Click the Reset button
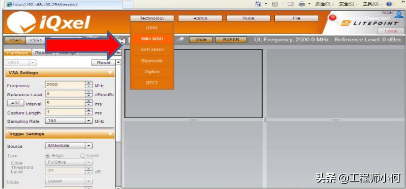 (103, 62)
